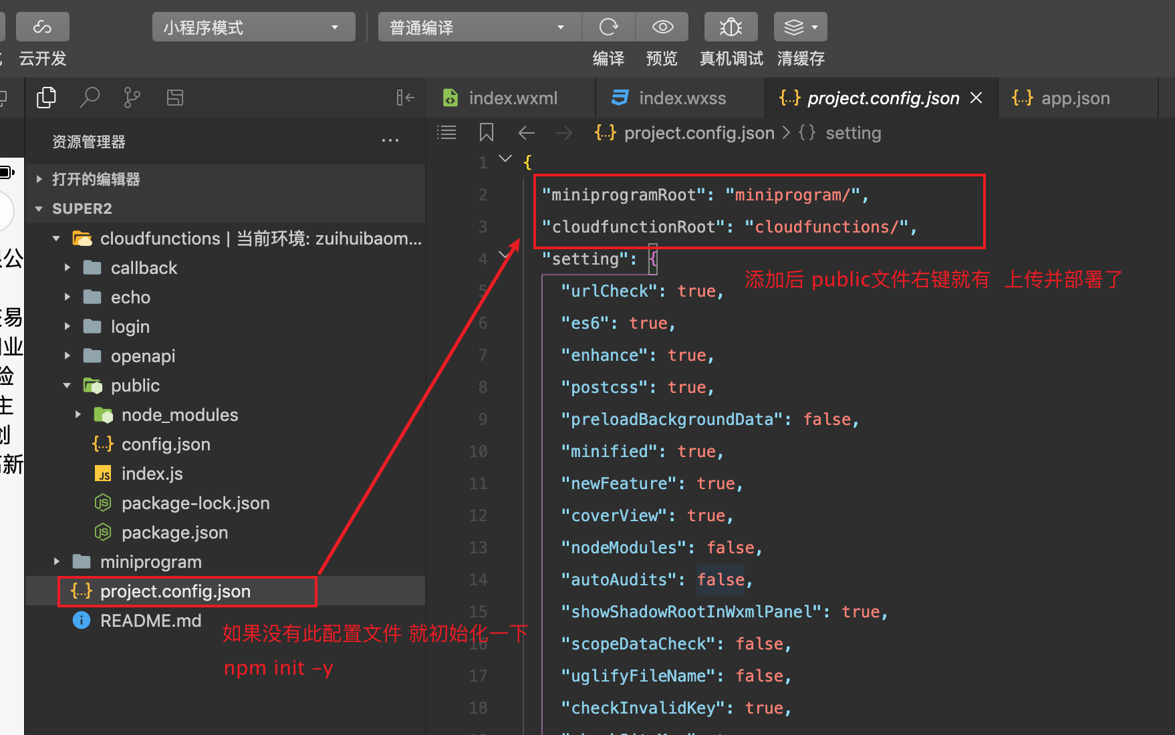Collapse the public folder
The image size is (1175, 735).
[225, 386]
